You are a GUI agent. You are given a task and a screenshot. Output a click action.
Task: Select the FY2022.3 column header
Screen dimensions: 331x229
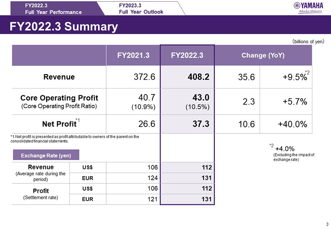point(187,55)
